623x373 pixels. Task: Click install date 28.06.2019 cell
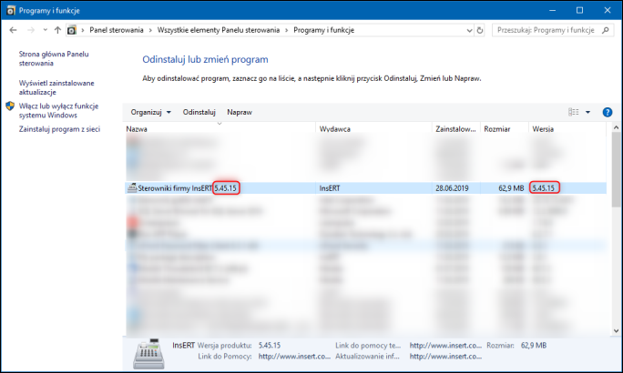[452, 188]
